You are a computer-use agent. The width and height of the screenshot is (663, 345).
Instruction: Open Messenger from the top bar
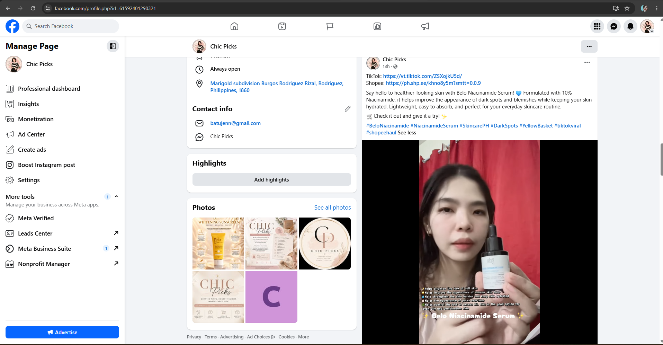click(x=614, y=26)
